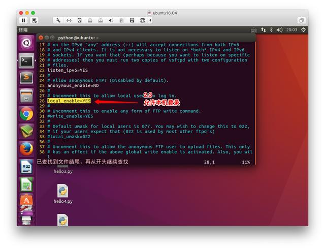
Task: Click line #local_umask=022
Action: (x=69, y=137)
